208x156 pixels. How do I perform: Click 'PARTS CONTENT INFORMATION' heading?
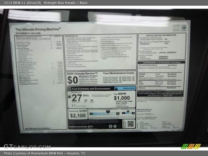(x=161, y=35)
